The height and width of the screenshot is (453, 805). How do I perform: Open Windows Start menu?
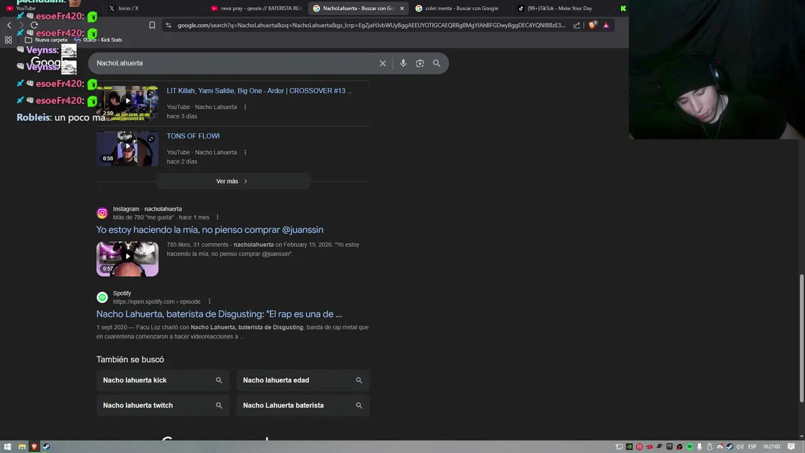pyautogui.click(x=8, y=447)
